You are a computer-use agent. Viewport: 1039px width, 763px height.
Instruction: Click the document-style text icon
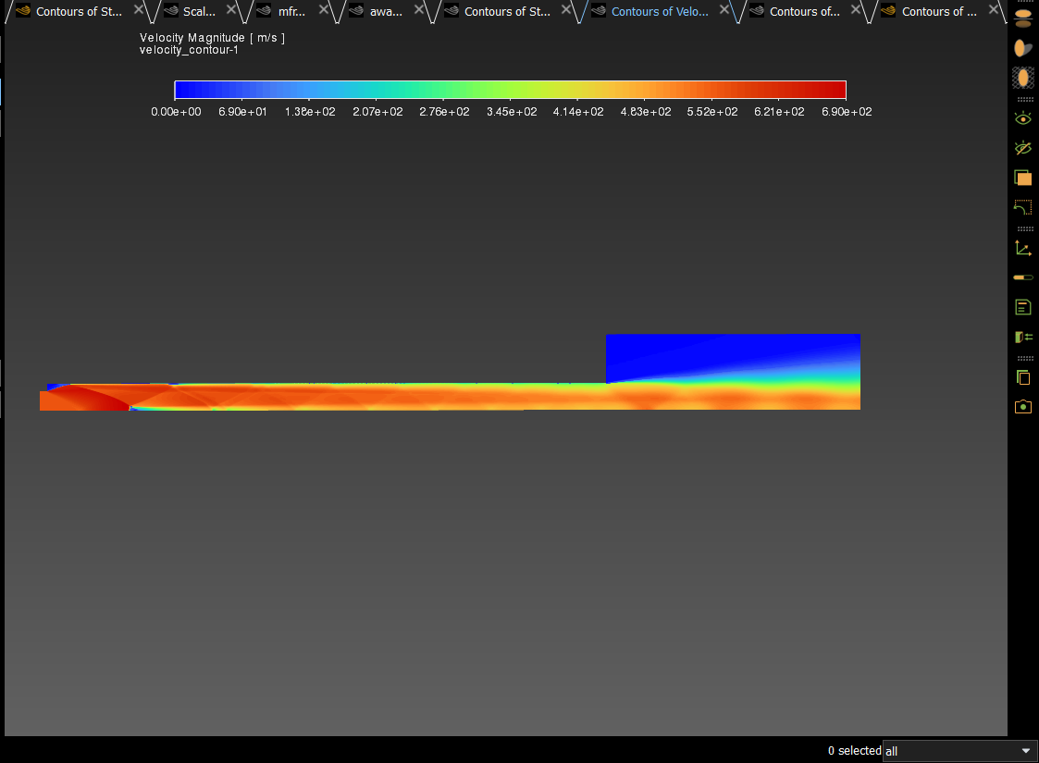click(x=1022, y=307)
